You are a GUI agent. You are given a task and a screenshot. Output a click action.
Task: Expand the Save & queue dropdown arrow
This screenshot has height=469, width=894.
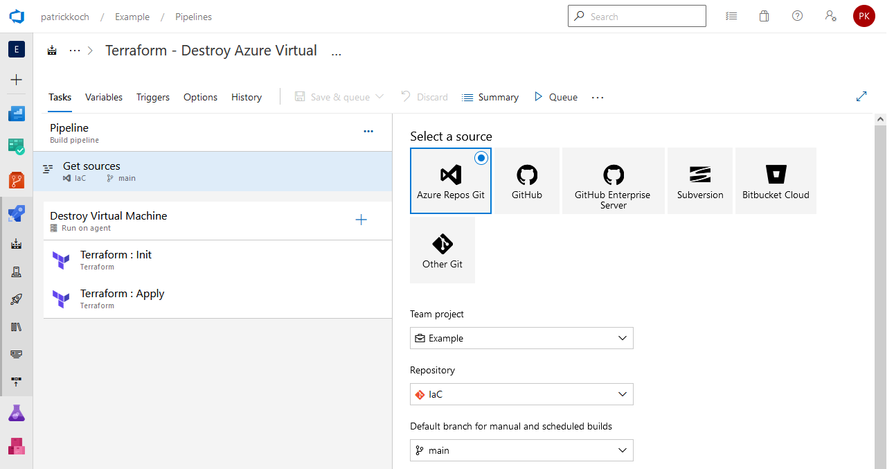click(379, 97)
